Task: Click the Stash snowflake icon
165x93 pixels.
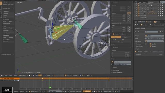Action: [77, 91]
